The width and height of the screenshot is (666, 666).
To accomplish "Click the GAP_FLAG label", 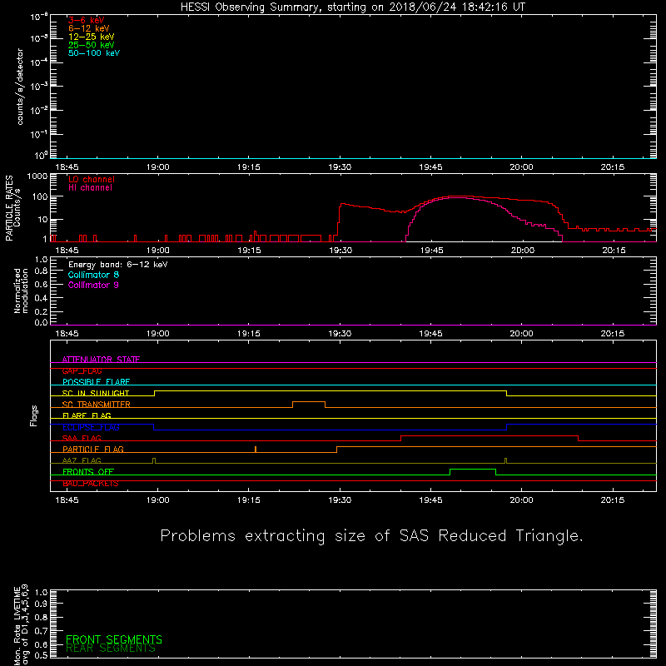I will point(82,370).
